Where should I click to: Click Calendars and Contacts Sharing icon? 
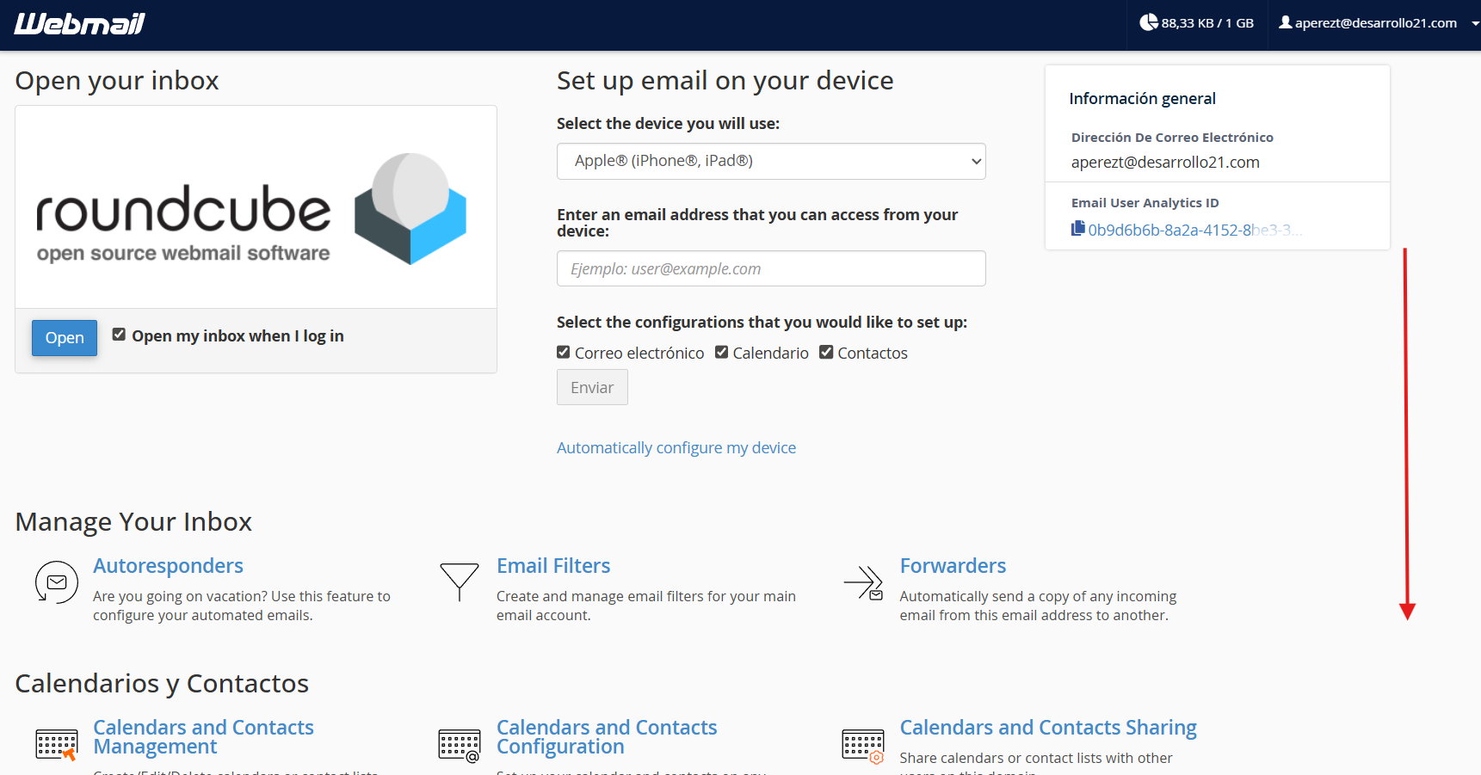click(863, 746)
